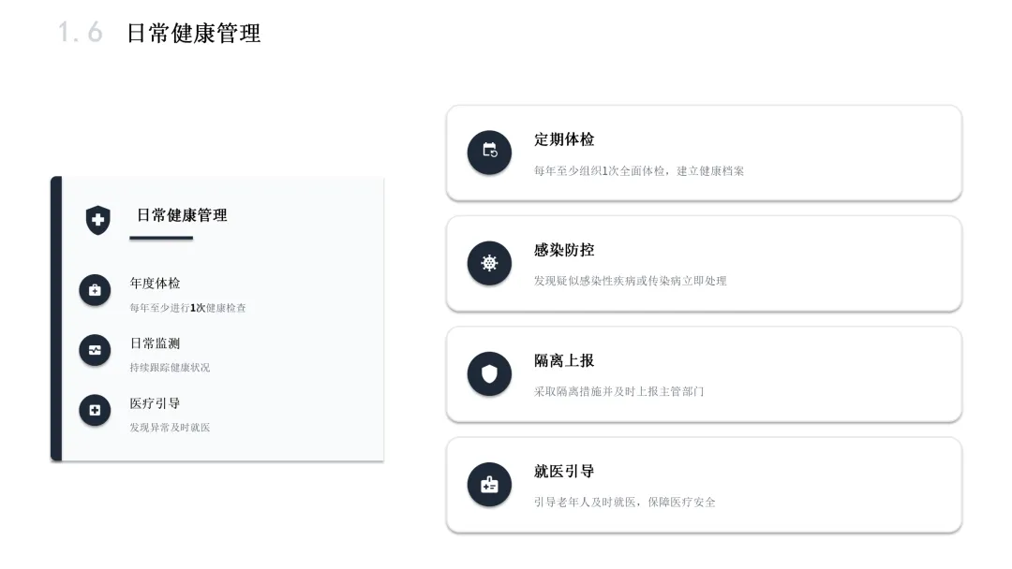1012x569 pixels.
Task: Click the heartbeat monitor icon beside 日常监测
Action: (95, 350)
